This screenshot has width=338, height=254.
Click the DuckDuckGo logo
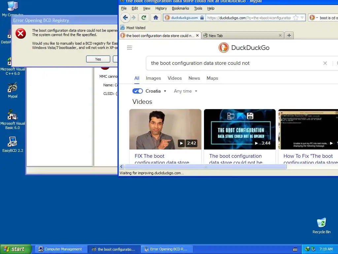click(244, 48)
